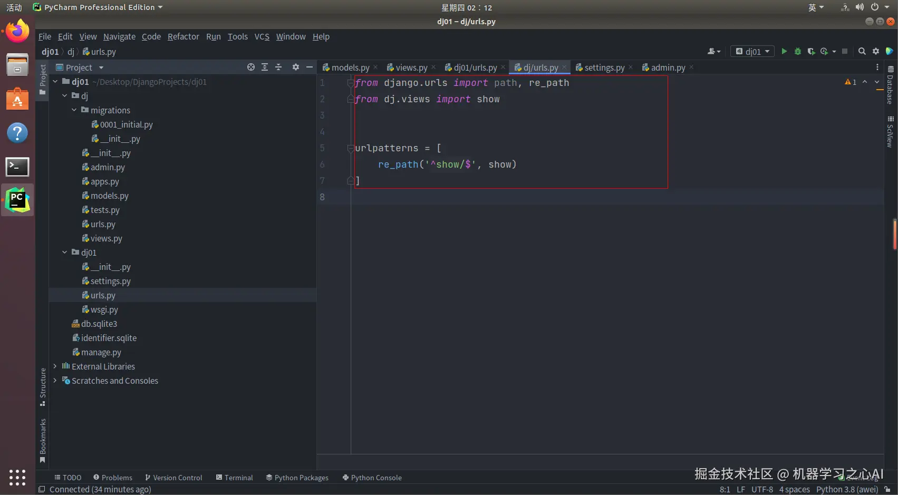
Task: Select opened file crosshair icon in Project panel
Action: pyautogui.click(x=251, y=67)
